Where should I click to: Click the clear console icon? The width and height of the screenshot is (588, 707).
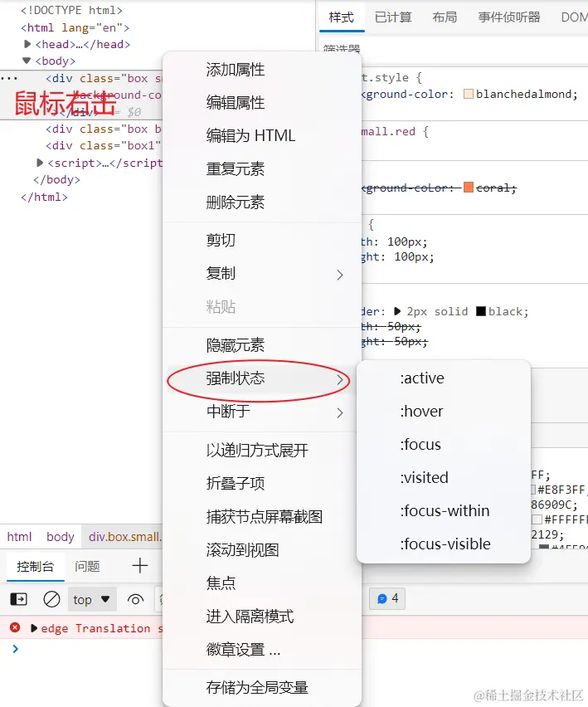[x=51, y=599]
